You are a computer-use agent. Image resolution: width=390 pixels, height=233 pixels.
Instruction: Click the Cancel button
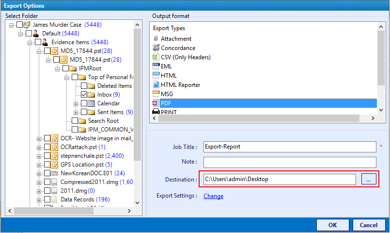(369, 225)
